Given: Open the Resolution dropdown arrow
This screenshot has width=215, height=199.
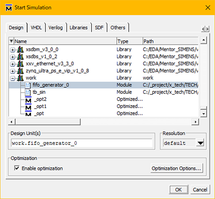Looking at the screenshot, I should (x=200, y=143).
